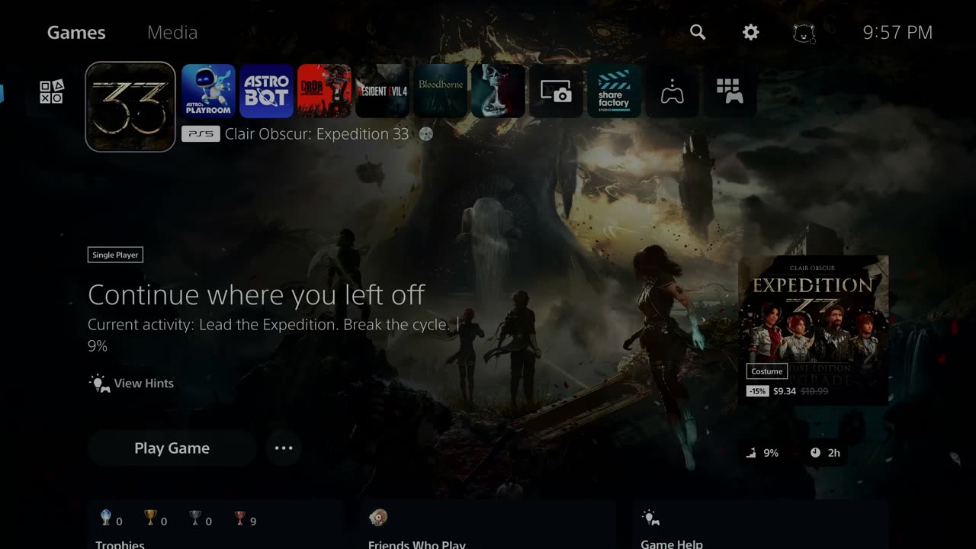976x549 pixels.
Task: Open the Friends Who Play card
Action: click(x=489, y=526)
